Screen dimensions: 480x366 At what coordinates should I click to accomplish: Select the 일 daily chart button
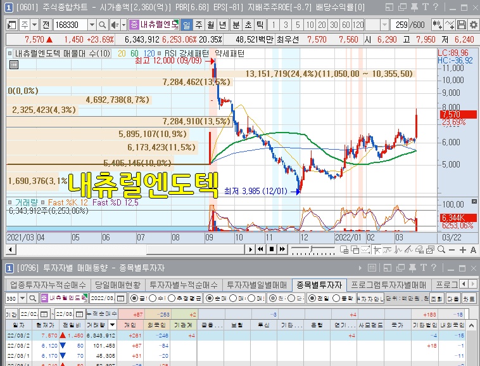186,25
